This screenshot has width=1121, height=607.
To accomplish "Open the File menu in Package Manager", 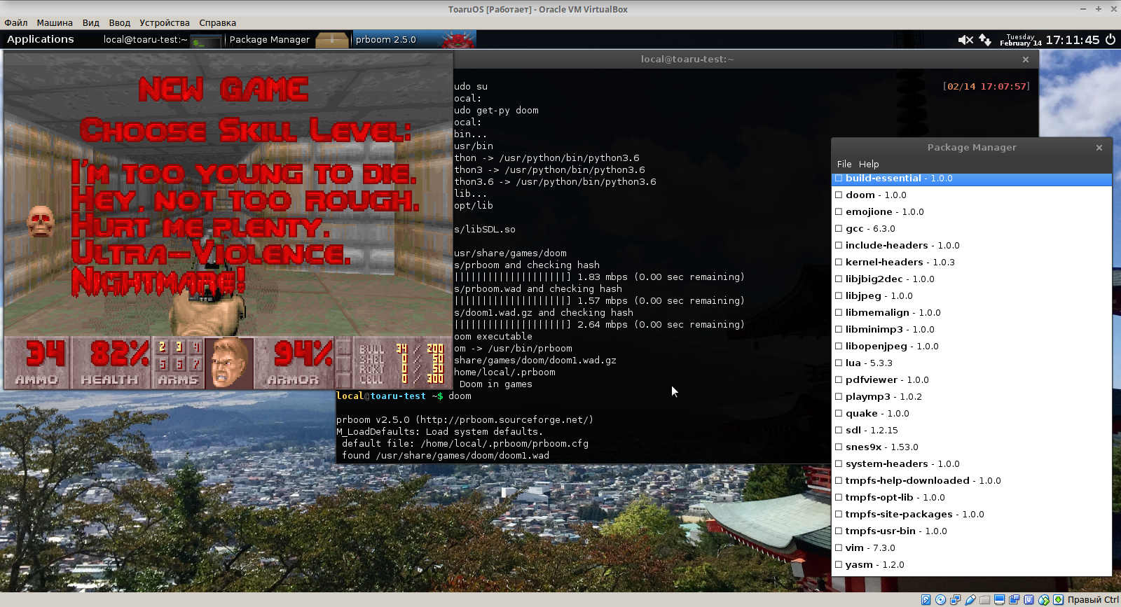I will tap(844, 164).
